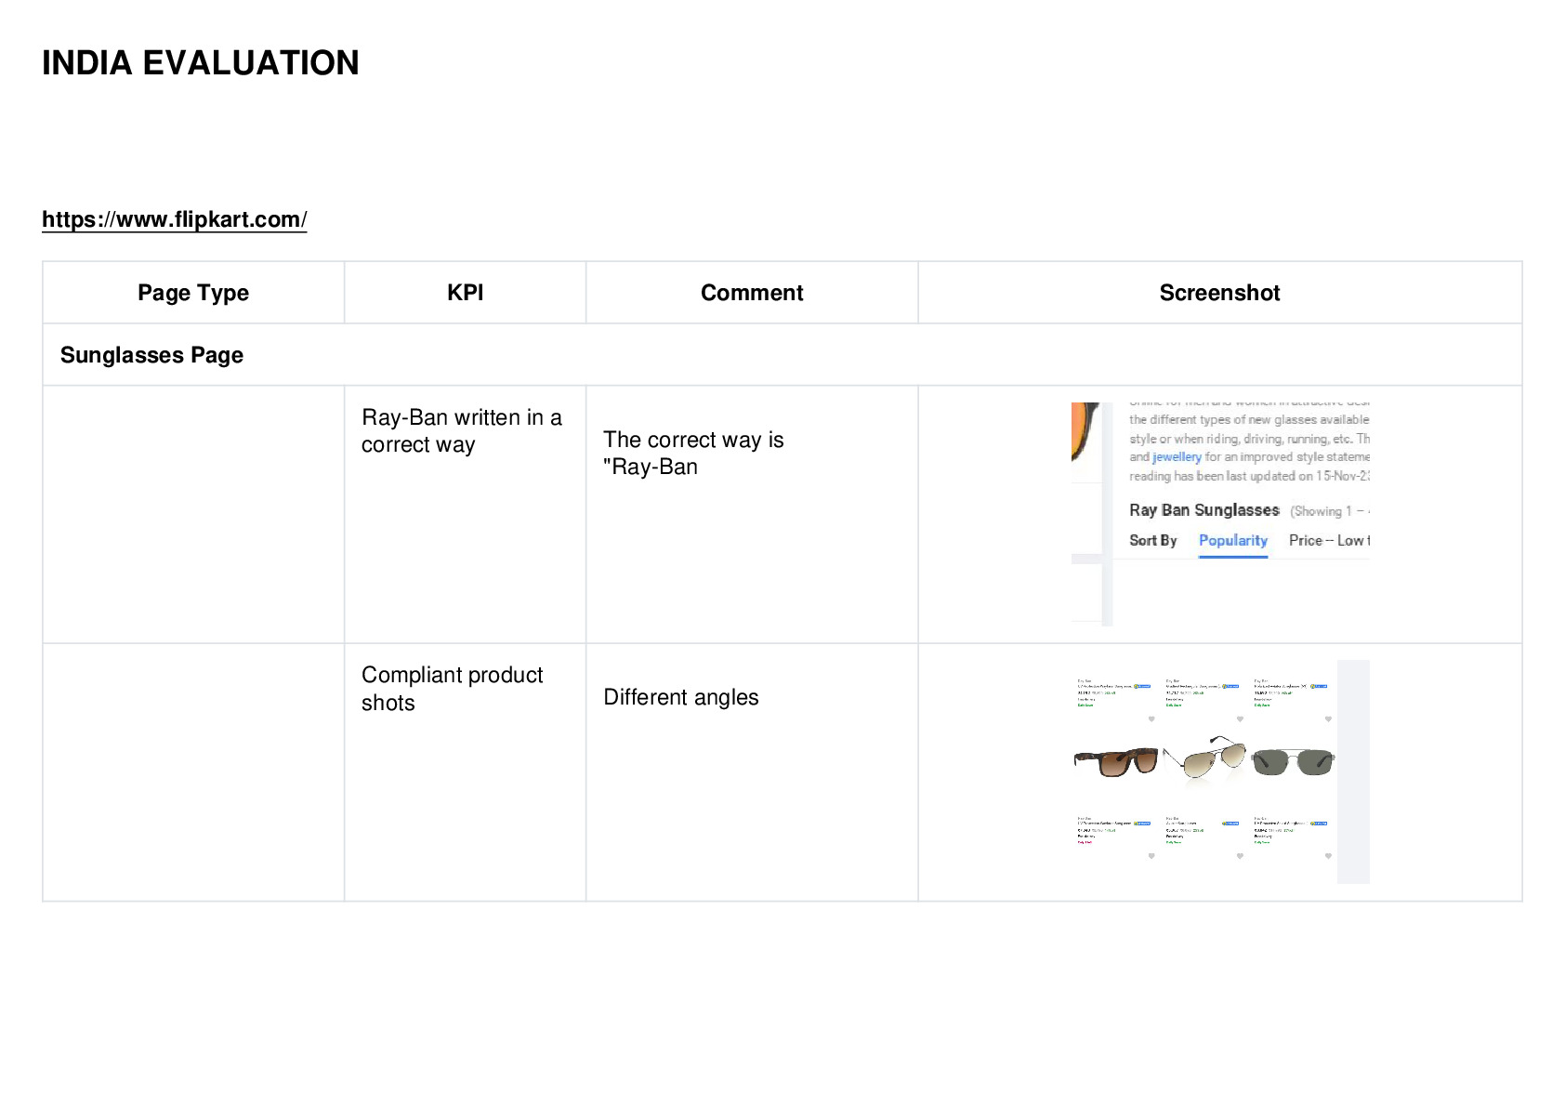Select the Page Type column header
Screen dimensions: 1565x1107
tap(193, 293)
